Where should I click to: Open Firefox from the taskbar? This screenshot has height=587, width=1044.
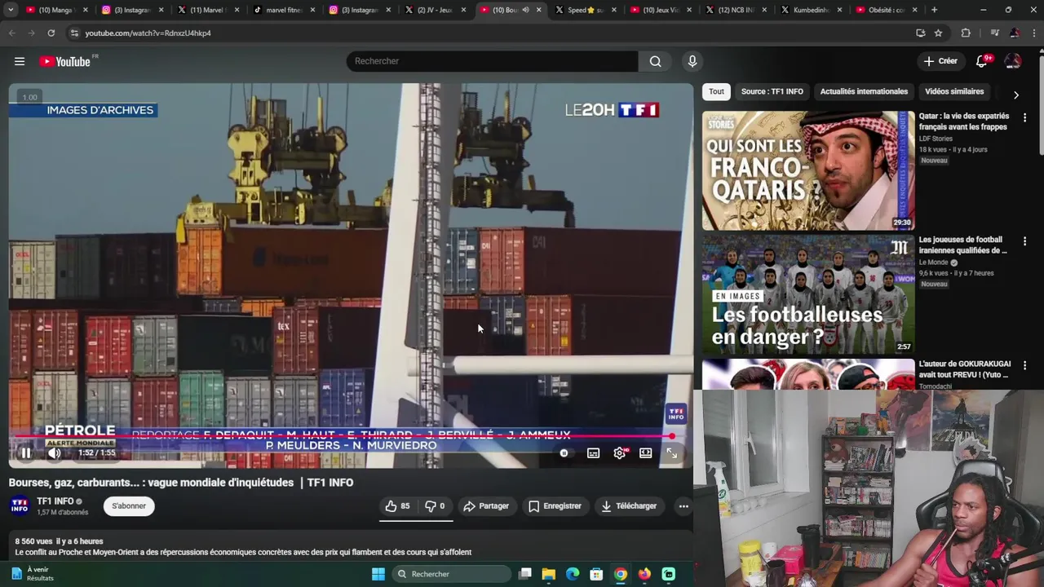tap(644, 574)
